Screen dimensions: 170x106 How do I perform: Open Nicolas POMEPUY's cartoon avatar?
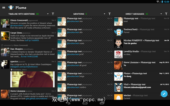[118, 43]
